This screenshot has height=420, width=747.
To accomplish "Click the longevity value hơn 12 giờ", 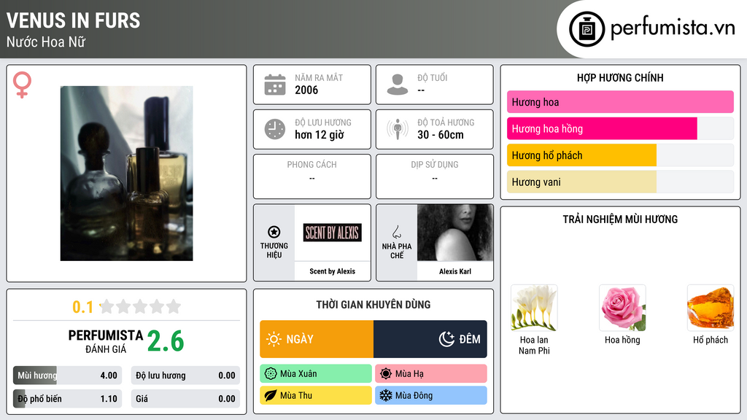I will pyautogui.click(x=320, y=135).
